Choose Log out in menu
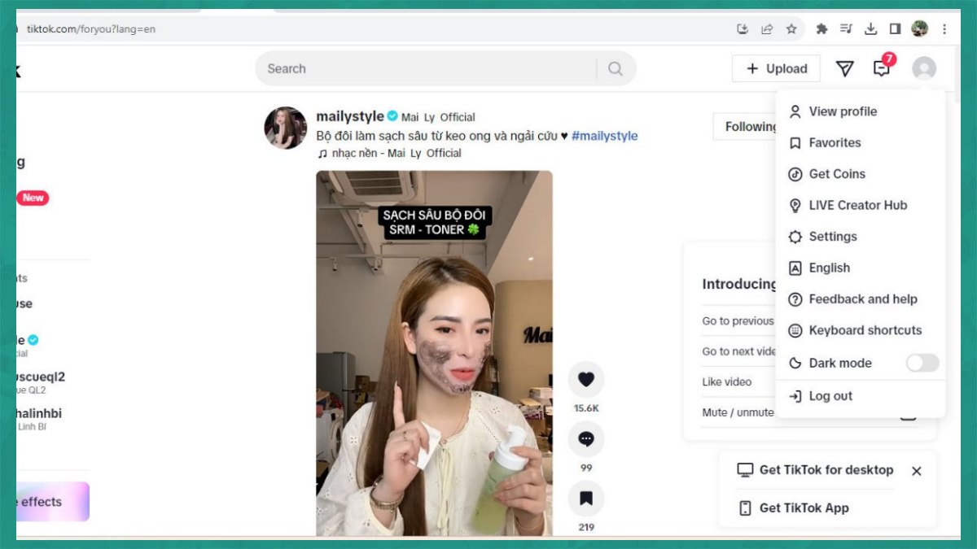Screen dimensions: 977x549 coord(830,396)
